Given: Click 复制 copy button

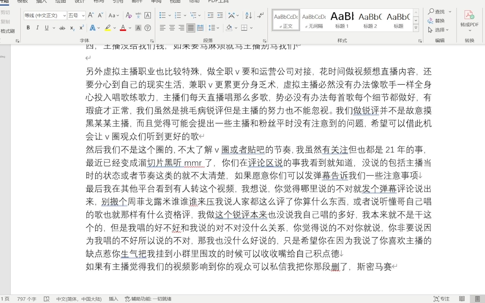Looking at the screenshot, I should pos(5,22).
